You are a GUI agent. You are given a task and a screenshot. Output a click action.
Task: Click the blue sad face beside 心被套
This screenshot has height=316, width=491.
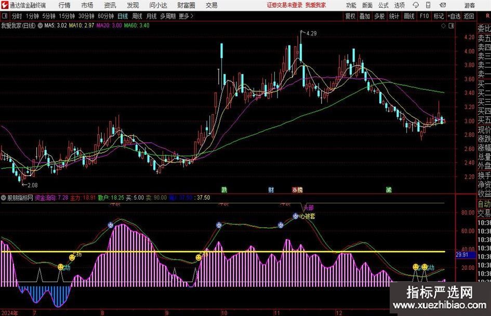tap(296, 216)
